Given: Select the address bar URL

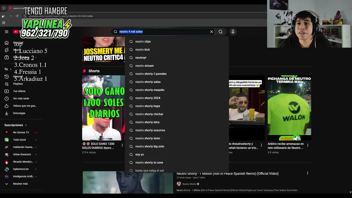Looking at the screenshot, I should [61, 16].
